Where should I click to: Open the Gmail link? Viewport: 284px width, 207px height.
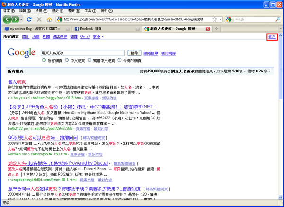pyautogui.click(x=85, y=36)
